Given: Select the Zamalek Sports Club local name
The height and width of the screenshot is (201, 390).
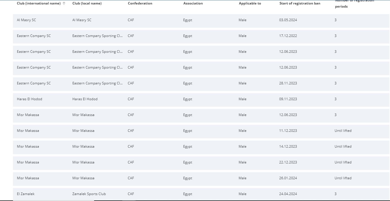Looking at the screenshot, I should (x=89, y=194).
